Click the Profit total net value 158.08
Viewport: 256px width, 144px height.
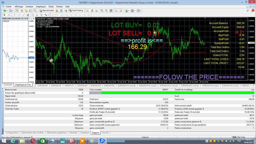point(80,99)
